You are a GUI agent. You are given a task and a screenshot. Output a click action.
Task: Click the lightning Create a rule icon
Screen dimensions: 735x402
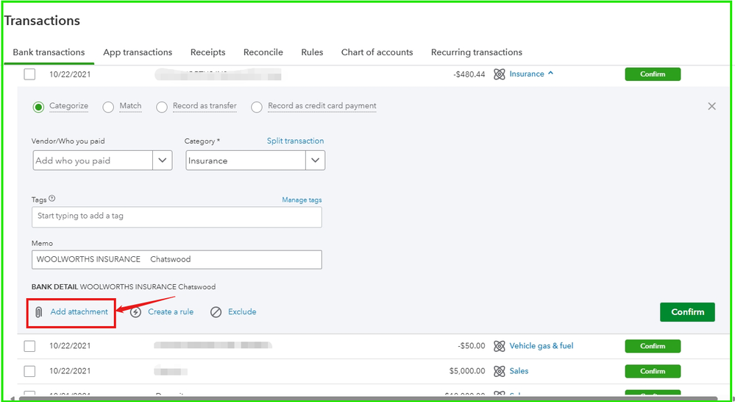tap(136, 312)
